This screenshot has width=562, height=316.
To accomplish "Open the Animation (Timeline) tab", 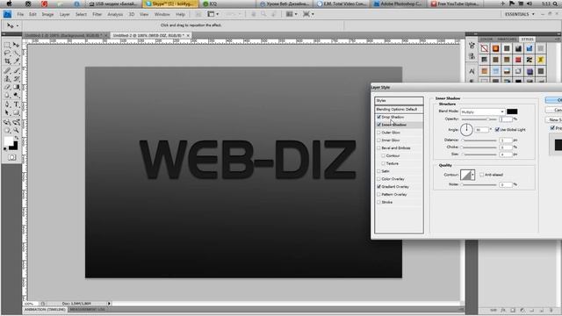I will pos(45,309).
